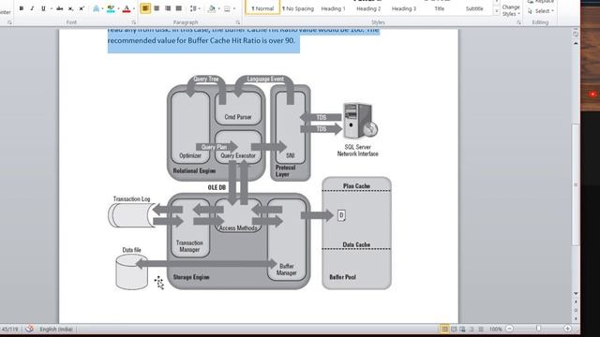
Task: Toggle Strikethrough formatting
Action: 60,8
